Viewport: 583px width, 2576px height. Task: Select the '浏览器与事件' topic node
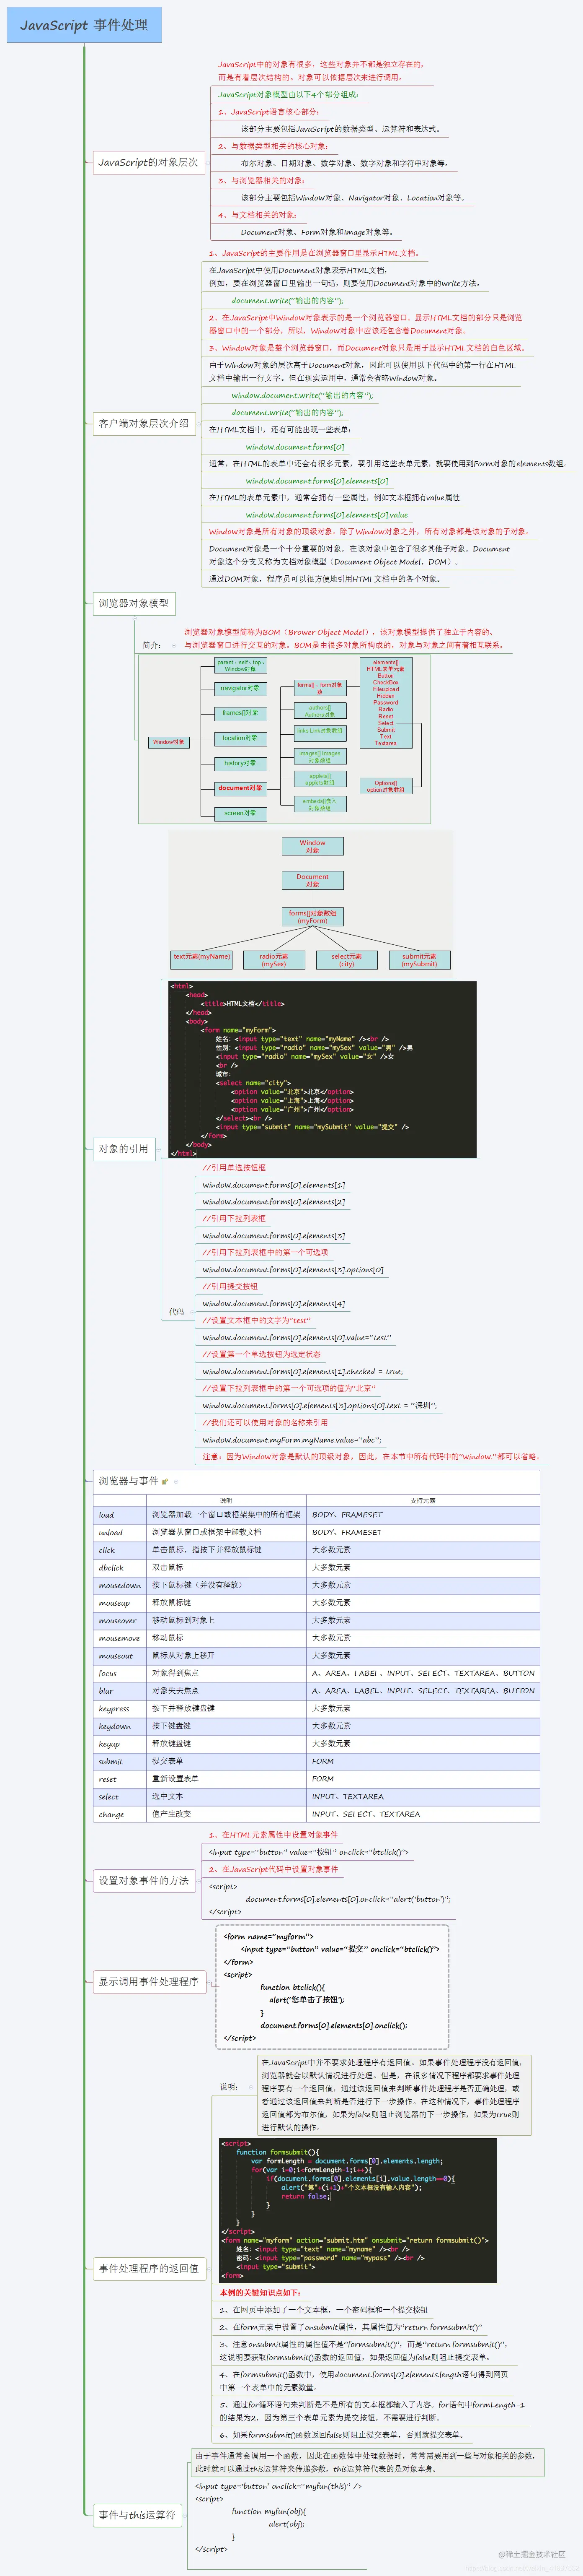pyautogui.click(x=128, y=1481)
